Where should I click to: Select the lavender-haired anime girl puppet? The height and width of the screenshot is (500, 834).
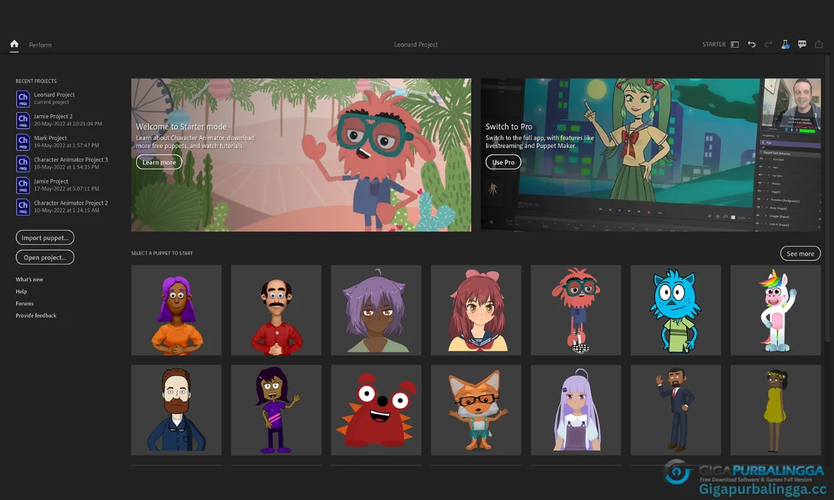[x=575, y=410]
